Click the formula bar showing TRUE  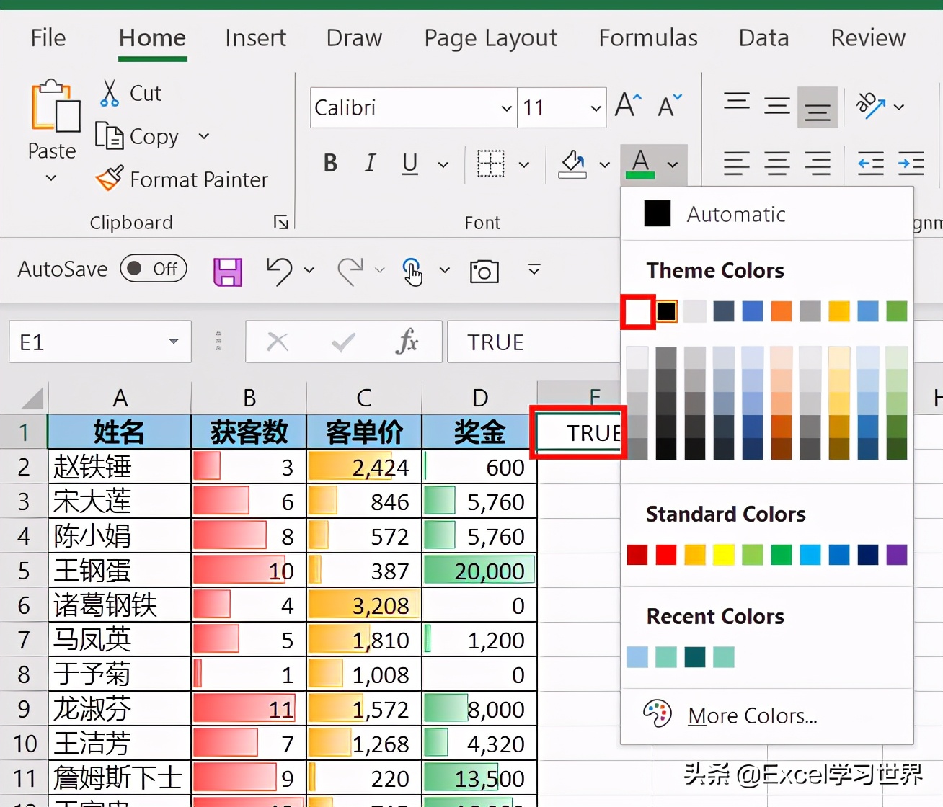[534, 342]
